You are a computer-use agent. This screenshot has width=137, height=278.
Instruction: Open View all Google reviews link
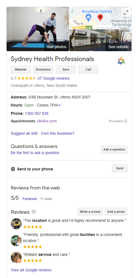[31, 270]
